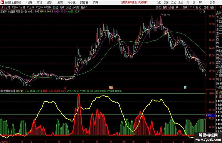Open the 交易 menu
The height and width of the screenshot is (143, 222).
(96, 2)
